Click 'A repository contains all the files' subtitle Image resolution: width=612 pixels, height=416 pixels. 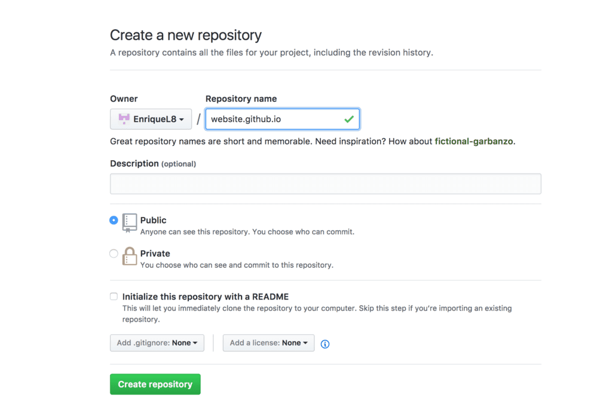point(272,53)
